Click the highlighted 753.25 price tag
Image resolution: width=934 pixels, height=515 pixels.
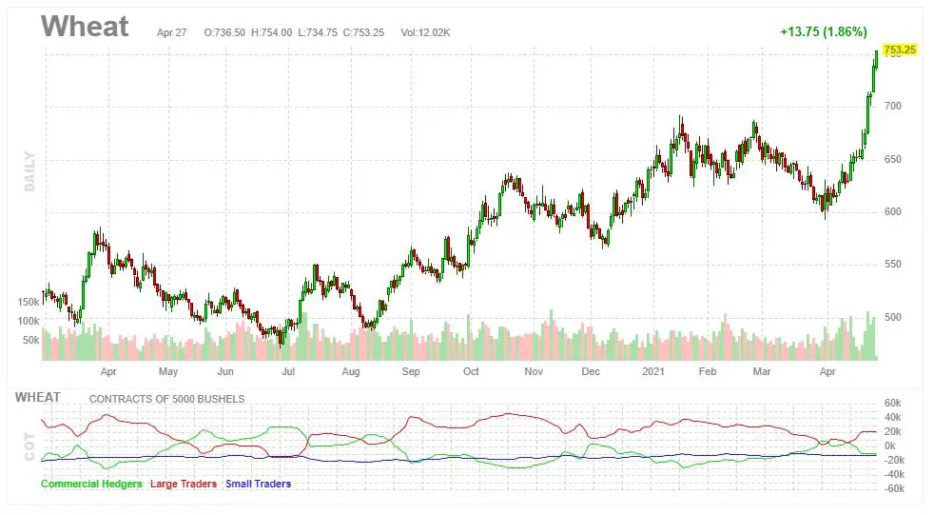[x=900, y=50]
